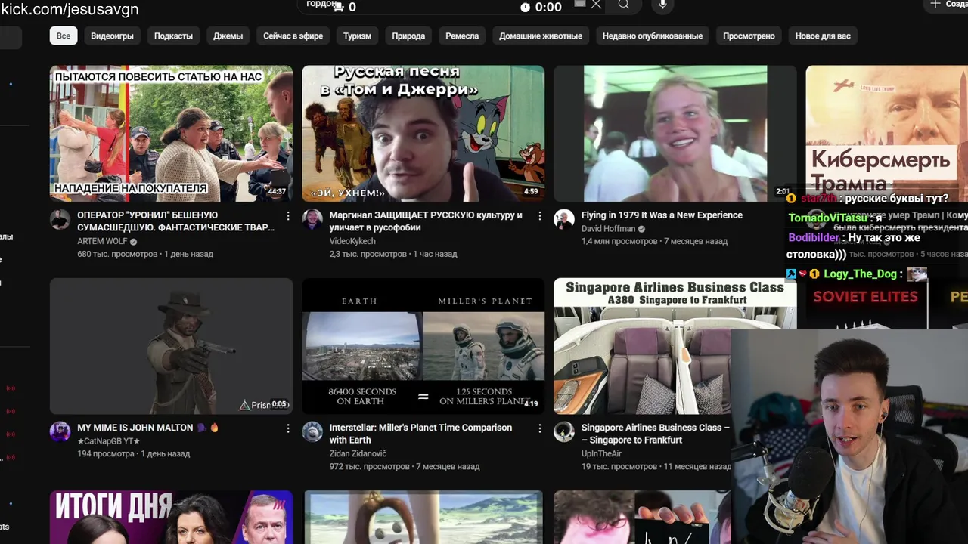Select the Туризм filter chip
The width and height of the screenshot is (968, 544).
[x=357, y=36]
